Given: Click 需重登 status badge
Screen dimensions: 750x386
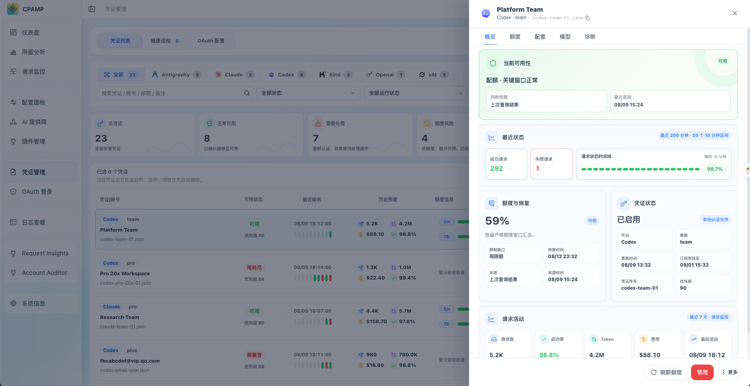Looking at the screenshot, I should coord(254,355).
